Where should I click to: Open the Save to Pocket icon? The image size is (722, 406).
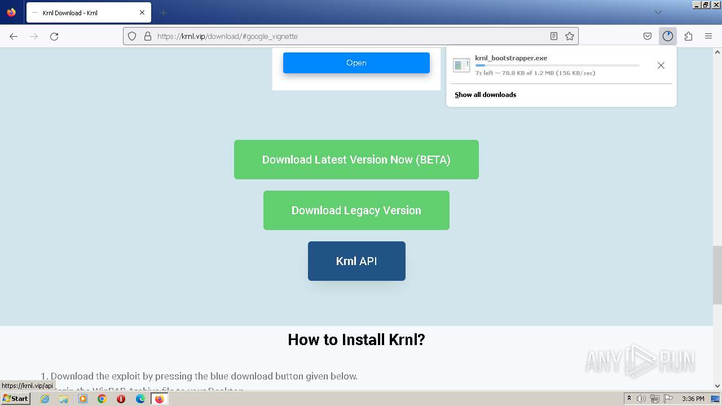pos(648,36)
